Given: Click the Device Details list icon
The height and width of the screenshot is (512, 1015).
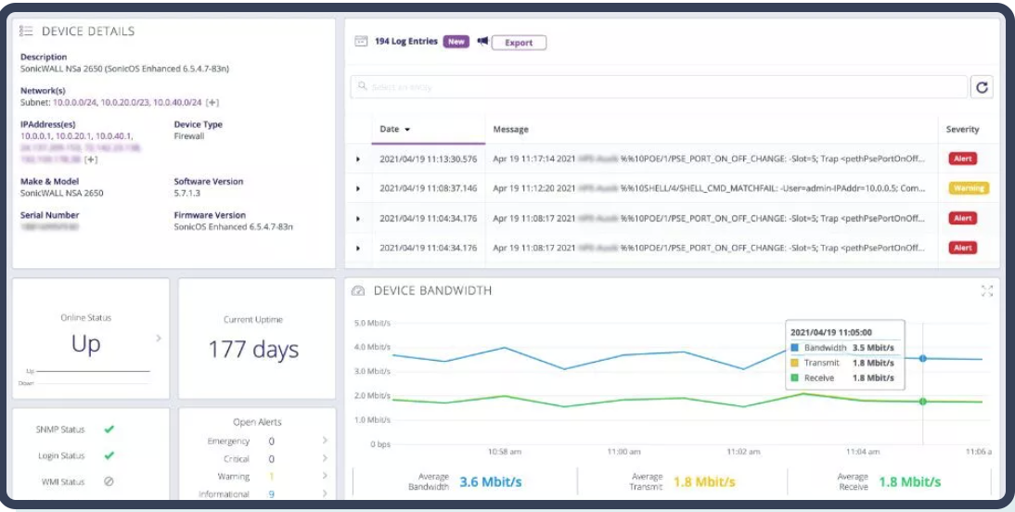Looking at the screenshot, I should 27,31.
